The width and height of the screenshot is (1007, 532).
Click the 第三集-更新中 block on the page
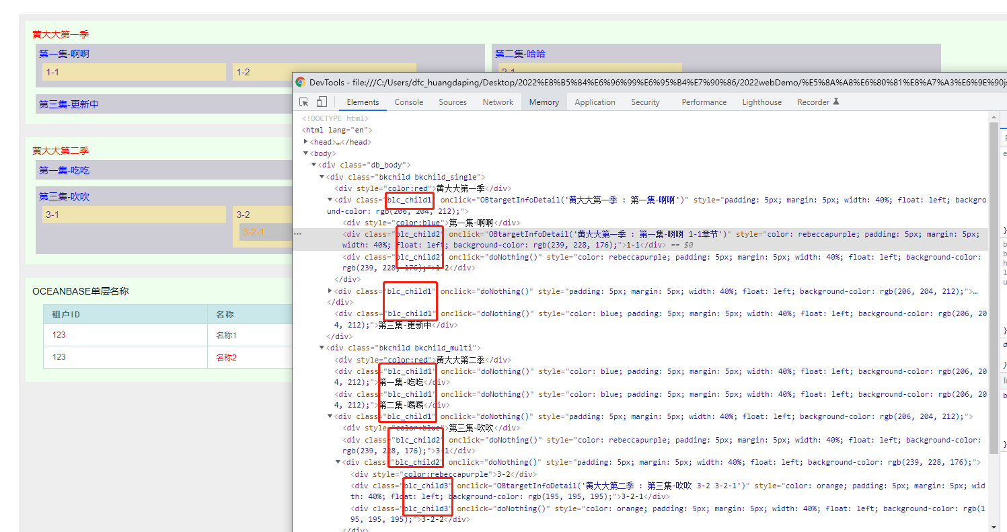pyautogui.click(x=164, y=104)
